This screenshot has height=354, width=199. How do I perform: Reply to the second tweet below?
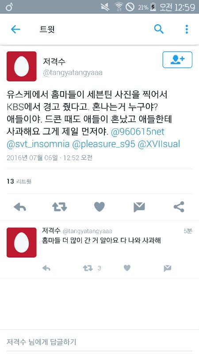coord(46,268)
